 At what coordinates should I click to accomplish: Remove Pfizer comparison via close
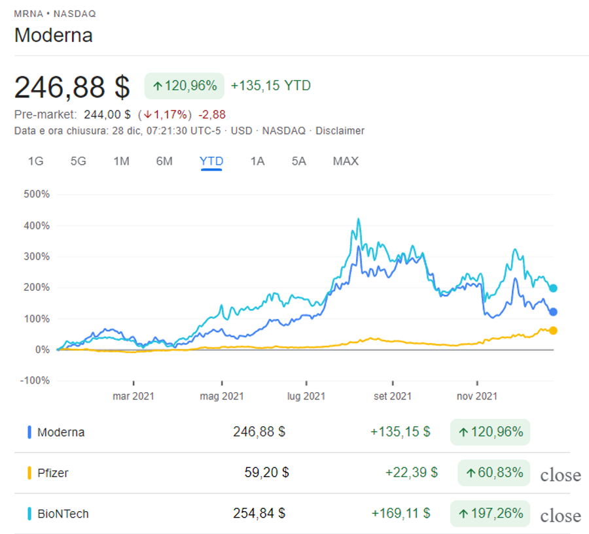point(560,475)
